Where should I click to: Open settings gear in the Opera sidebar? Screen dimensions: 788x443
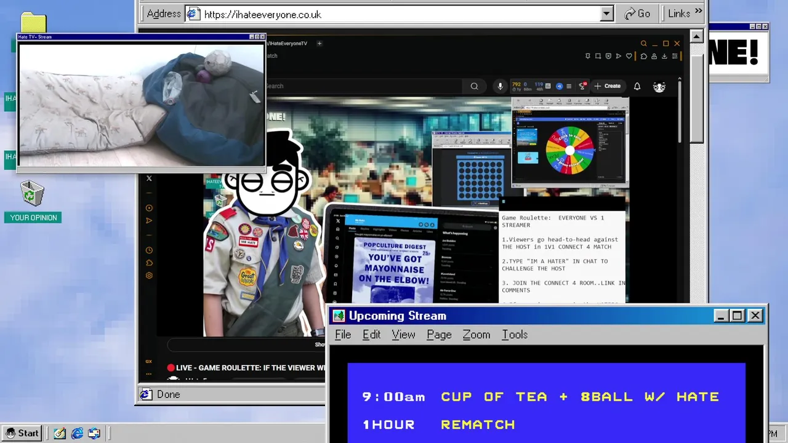click(149, 276)
